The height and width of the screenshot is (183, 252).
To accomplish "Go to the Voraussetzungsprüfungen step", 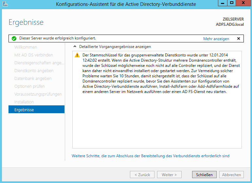I will 38,94.
